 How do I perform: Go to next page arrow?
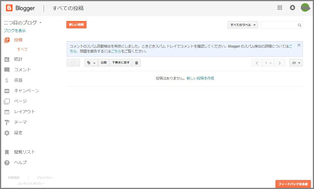tap(280, 63)
